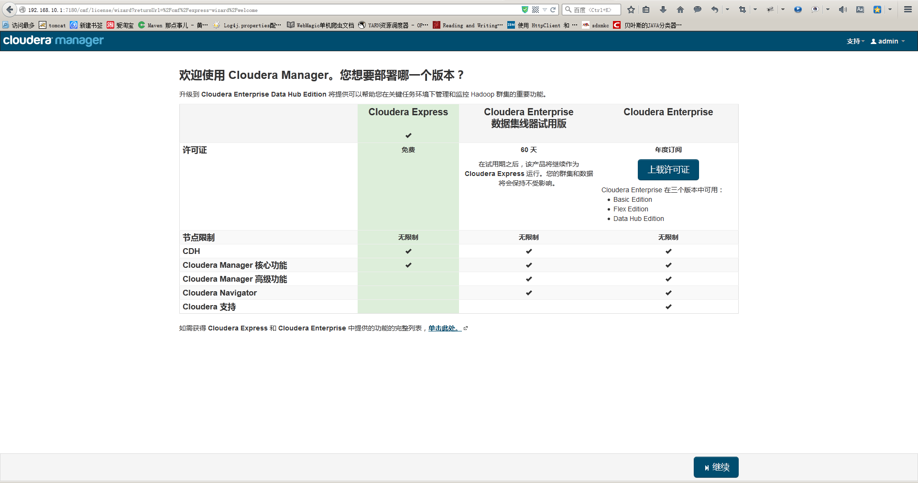The image size is (918, 483).
Task: Click the bug-shaped toolbar icon
Action: (770, 10)
